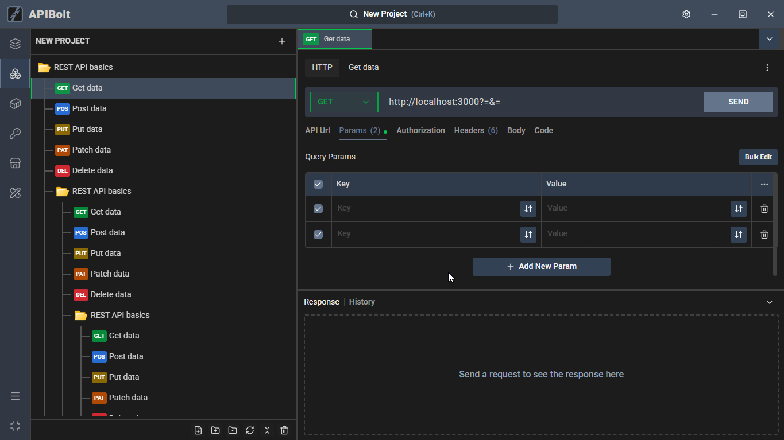This screenshot has width=784, height=440.
Task: Click the SEND button
Action: 738,102
